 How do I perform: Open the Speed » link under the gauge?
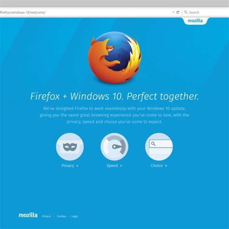(114, 166)
